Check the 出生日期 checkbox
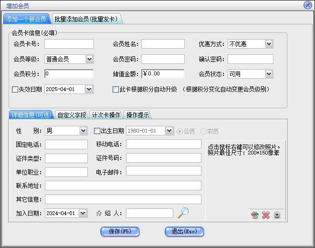Viewport: 315px width, 248px height. click(x=97, y=131)
